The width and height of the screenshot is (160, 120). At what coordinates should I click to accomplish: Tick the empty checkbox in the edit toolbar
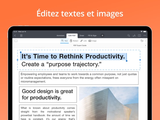pos(16,41)
